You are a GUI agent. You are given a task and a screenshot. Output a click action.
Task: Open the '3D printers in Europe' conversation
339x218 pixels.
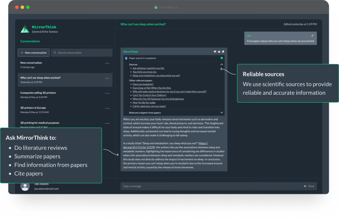pos(65,110)
